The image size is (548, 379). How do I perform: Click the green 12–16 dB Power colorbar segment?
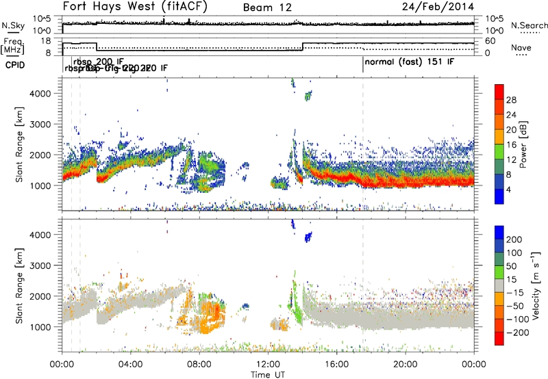point(499,152)
